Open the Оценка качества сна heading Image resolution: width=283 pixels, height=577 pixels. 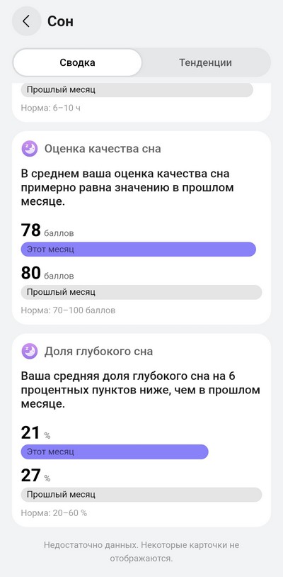click(103, 149)
